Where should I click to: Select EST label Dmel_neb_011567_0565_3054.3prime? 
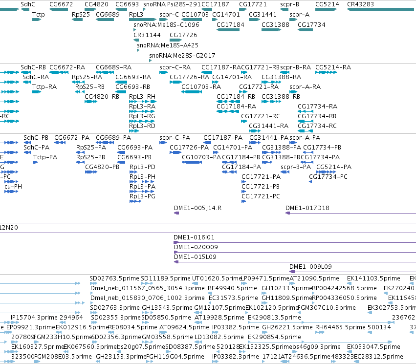tap(148, 288)
